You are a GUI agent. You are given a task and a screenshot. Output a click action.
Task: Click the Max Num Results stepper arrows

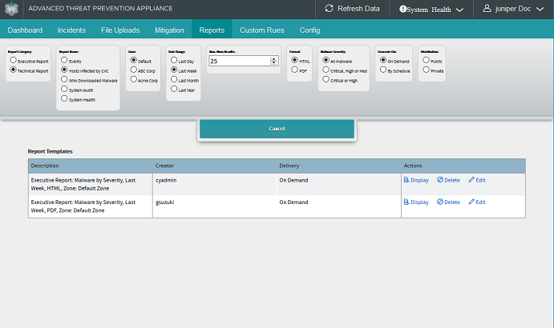point(274,61)
